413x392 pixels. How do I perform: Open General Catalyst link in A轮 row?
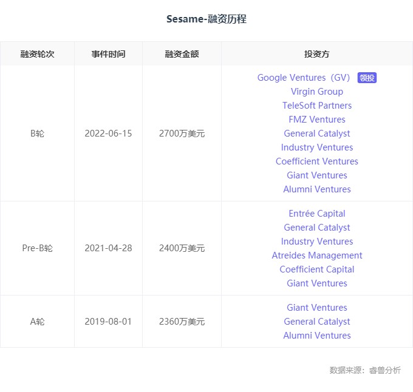(x=317, y=321)
